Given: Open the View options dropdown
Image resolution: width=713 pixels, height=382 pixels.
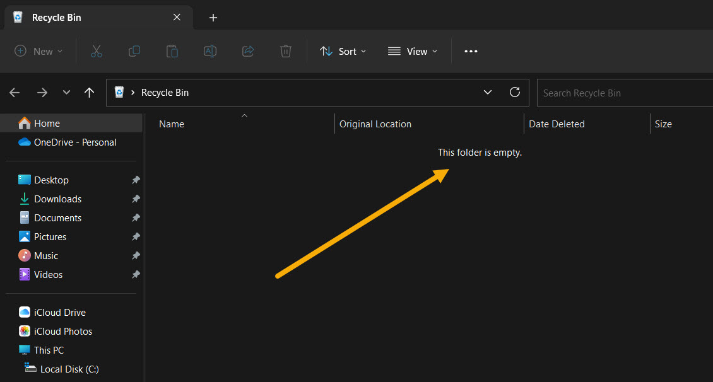Looking at the screenshot, I should (x=413, y=51).
